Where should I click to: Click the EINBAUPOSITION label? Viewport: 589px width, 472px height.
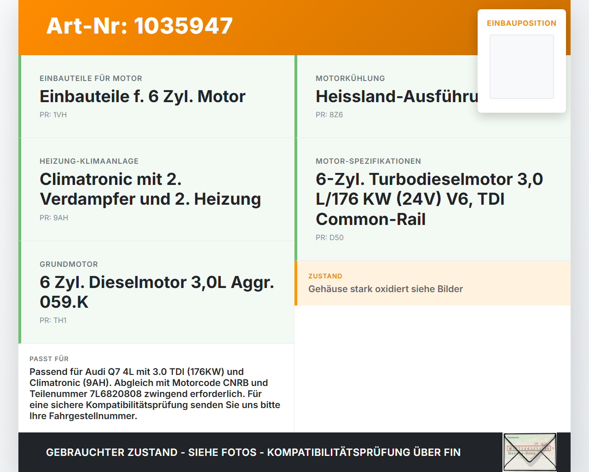pyautogui.click(x=522, y=23)
